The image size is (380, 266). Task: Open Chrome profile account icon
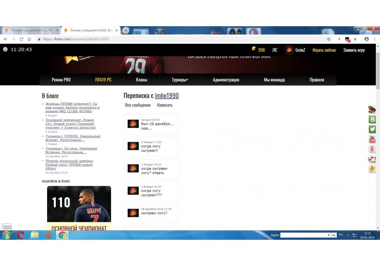(x=366, y=39)
